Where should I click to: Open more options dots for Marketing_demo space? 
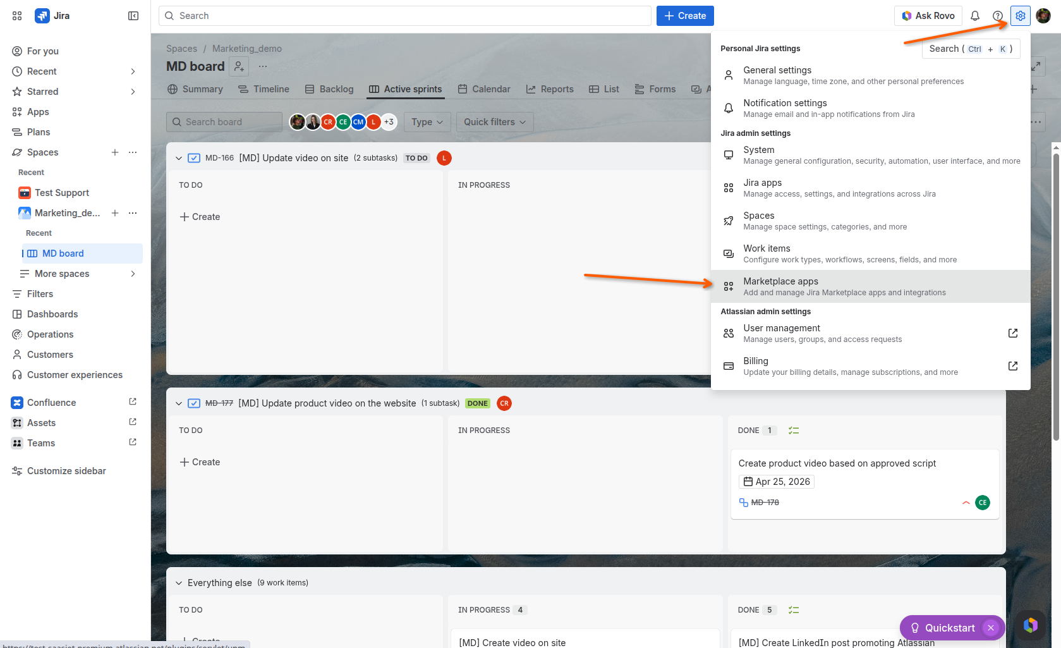pyautogui.click(x=133, y=213)
